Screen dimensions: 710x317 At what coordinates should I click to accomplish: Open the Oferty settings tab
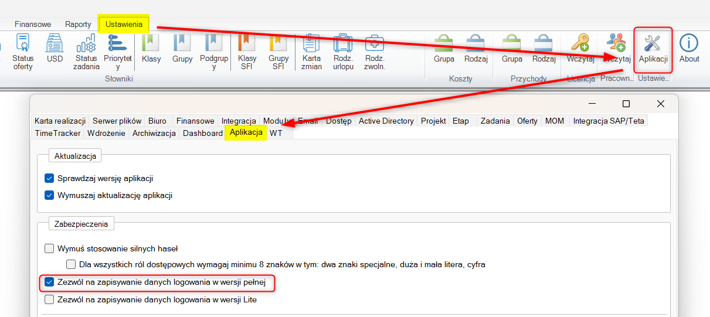pyautogui.click(x=527, y=121)
